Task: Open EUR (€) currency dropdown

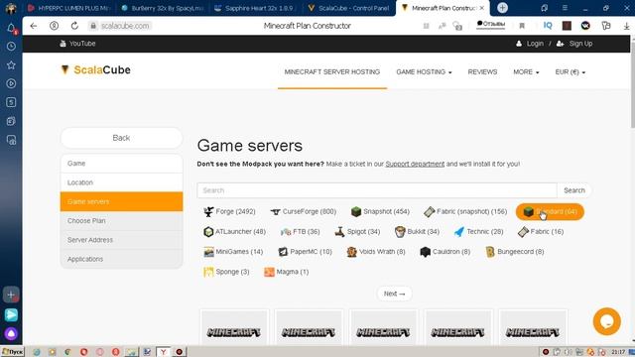Action: coord(570,72)
